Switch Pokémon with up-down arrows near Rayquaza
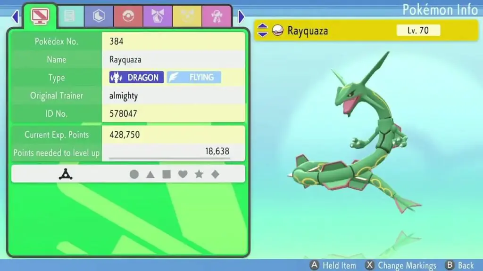Image resolution: width=483 pixels, height=271 pixels. pyautogui.click(x=263, y=31)
